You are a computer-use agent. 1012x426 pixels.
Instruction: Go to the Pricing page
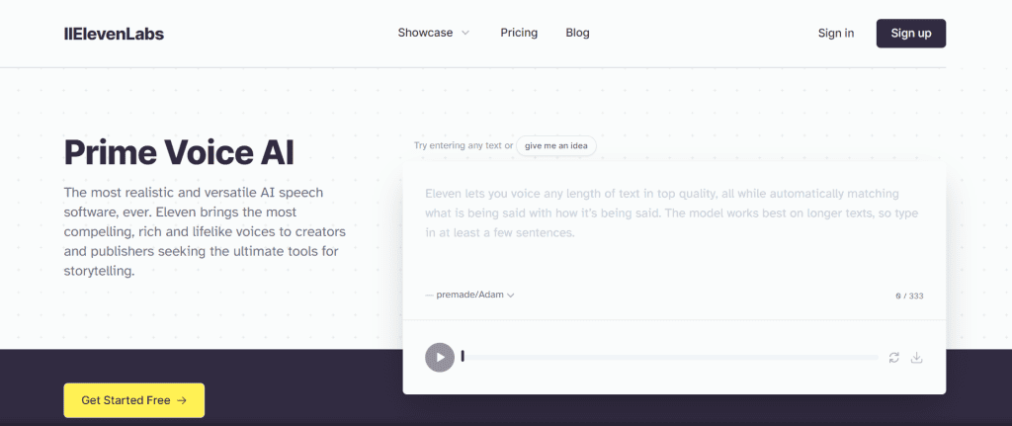[519, 33]
